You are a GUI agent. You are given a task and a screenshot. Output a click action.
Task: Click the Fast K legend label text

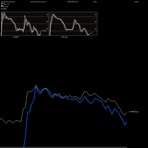6,7
